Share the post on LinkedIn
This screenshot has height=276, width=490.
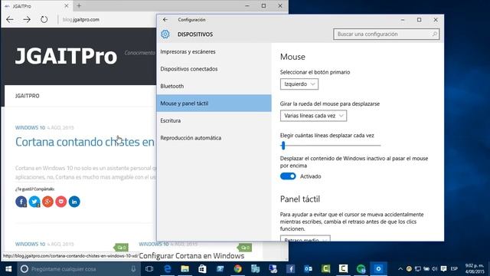(x=74, y=202)
